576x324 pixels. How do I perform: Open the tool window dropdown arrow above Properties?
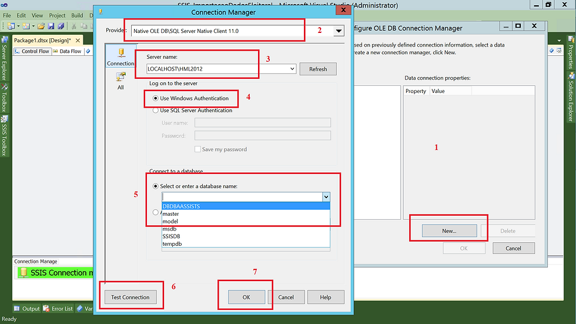coord(559,41)
